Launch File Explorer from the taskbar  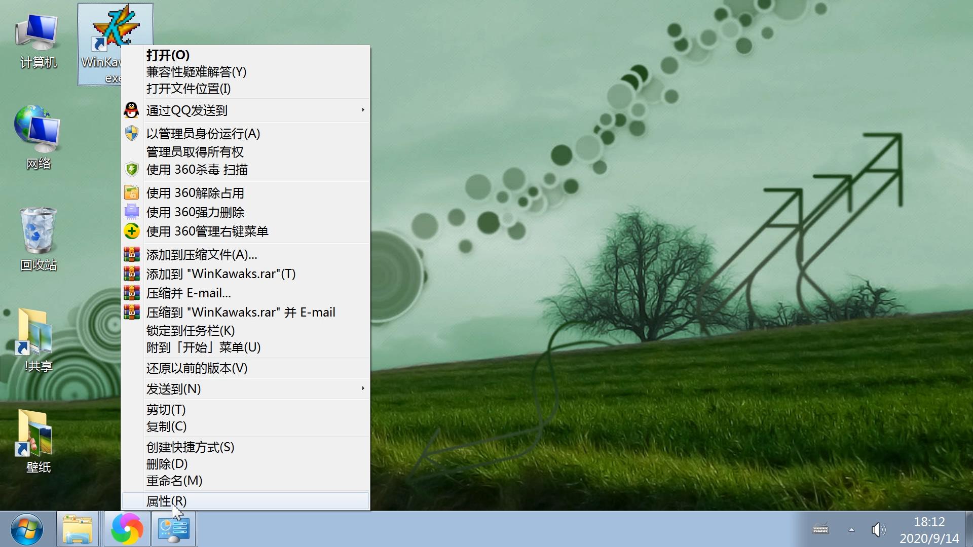point(77,528)
